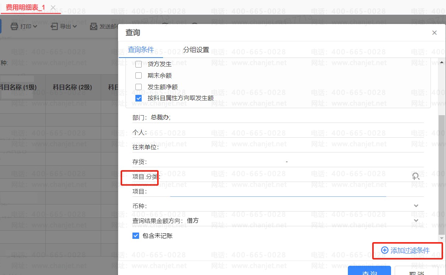Viewport: 446px width, 275px height.
Task: Check the 期末余额 checkbox
Action: 139,76
